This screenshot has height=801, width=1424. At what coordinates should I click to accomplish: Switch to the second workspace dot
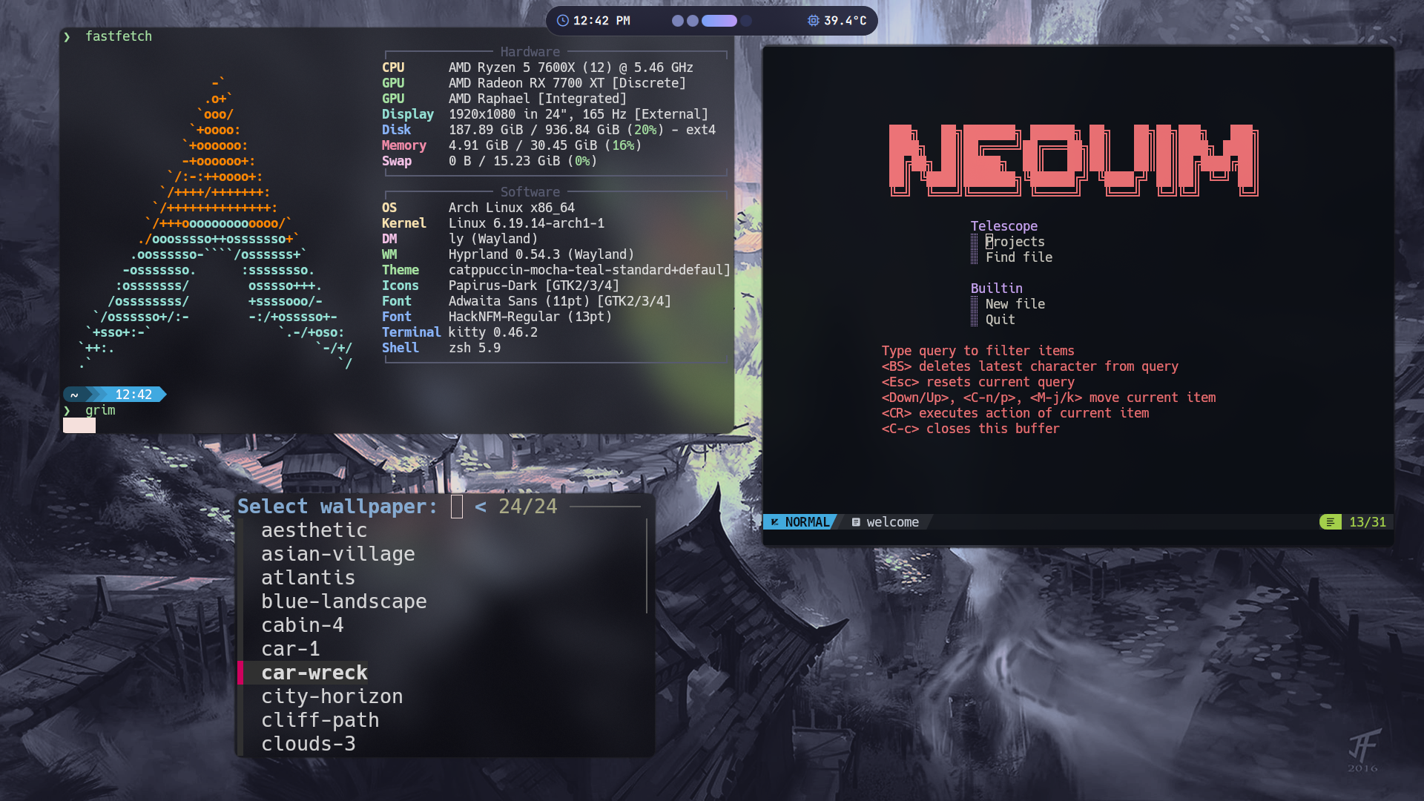tap(693, 21)
